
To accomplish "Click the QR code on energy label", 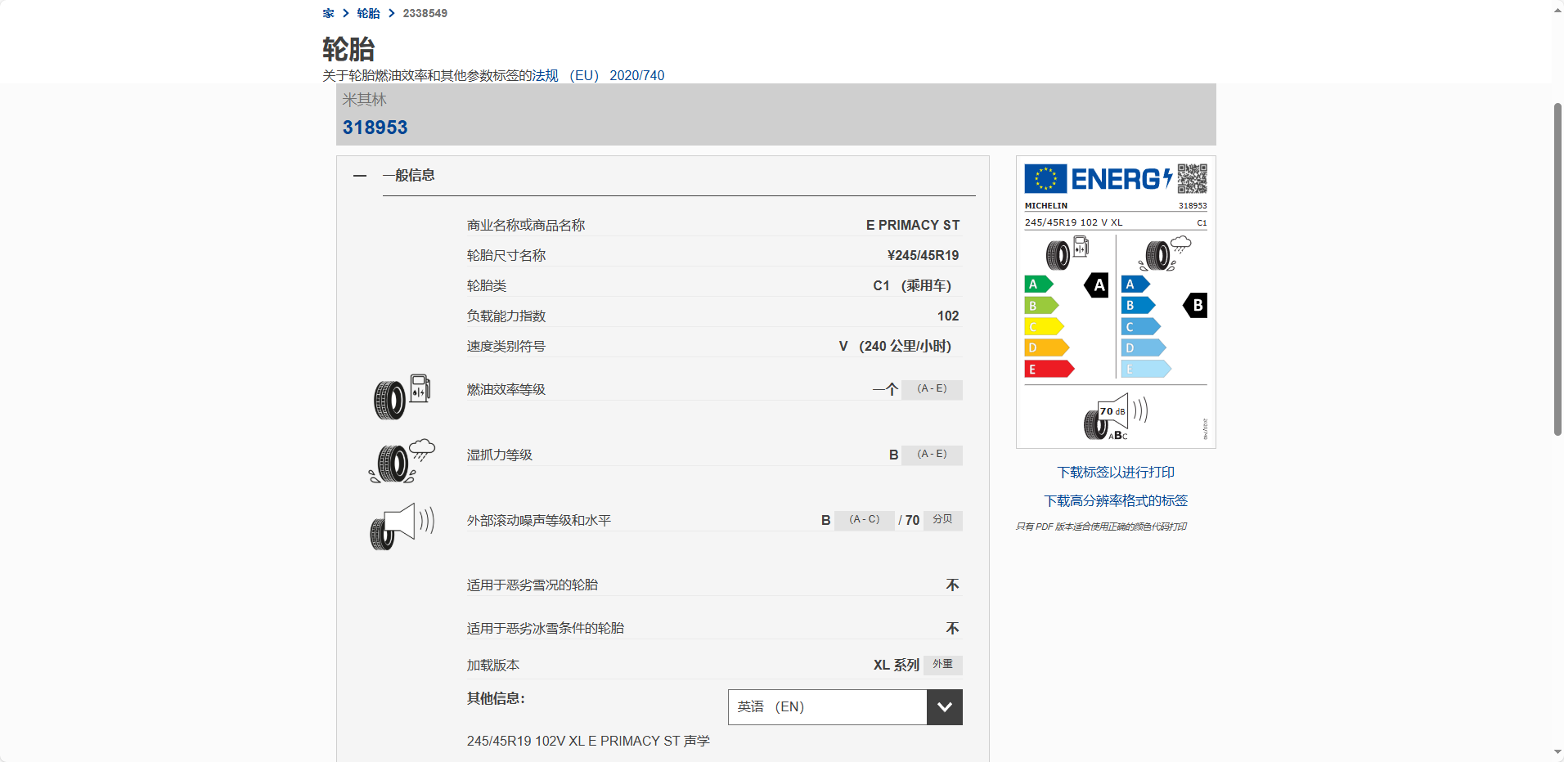I will (1192, 178).
